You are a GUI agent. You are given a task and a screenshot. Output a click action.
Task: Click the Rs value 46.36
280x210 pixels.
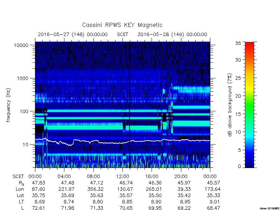point(155,183)
